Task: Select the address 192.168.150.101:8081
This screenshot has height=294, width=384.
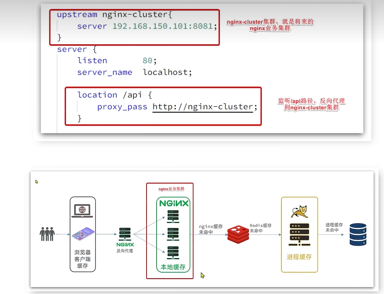Action: coord(163,26)
